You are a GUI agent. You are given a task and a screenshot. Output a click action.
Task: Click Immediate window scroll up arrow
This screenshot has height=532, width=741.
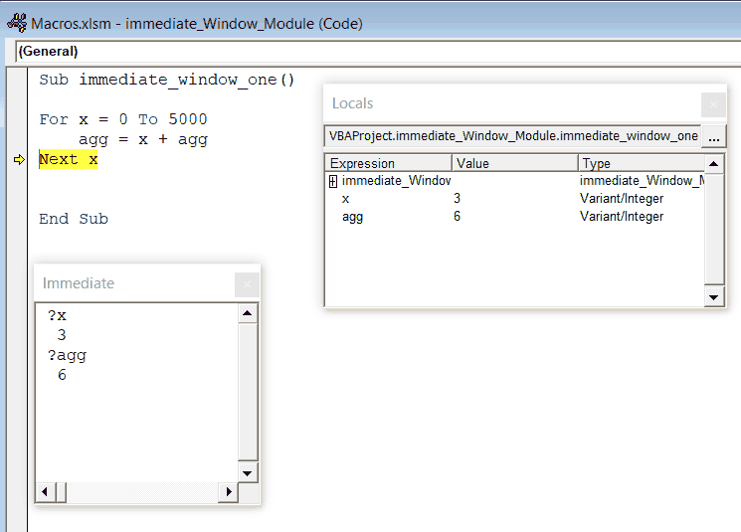(x=247, y=313)
